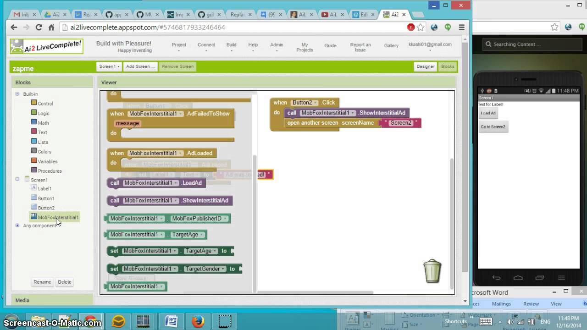587x330 pixels.
Task: Click the Ai2 LiveComplete logo
Action: point(46,46)
